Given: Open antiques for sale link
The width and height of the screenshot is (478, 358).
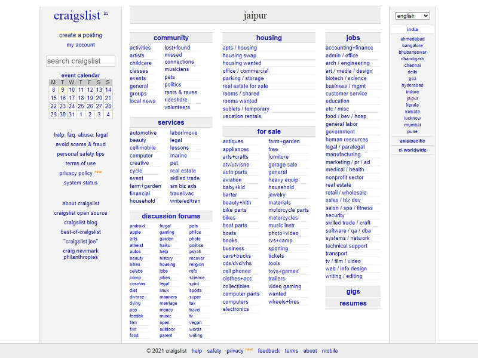Looking at the screenshot, I should tap(233, 141).
